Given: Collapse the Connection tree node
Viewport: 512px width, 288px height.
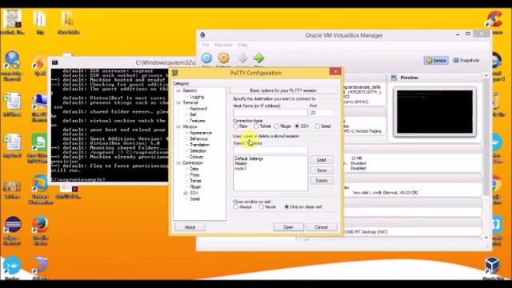Looking at the screenshot, I should coord(178,163).
